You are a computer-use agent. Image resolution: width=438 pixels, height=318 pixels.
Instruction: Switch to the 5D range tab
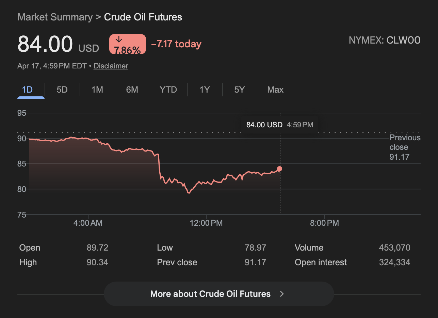click(x=62, y=90)
